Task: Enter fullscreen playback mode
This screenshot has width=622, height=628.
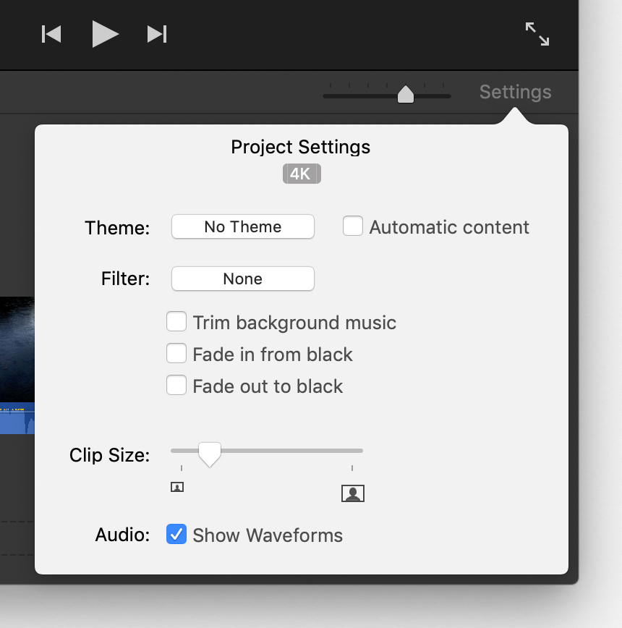Action: 537,34
